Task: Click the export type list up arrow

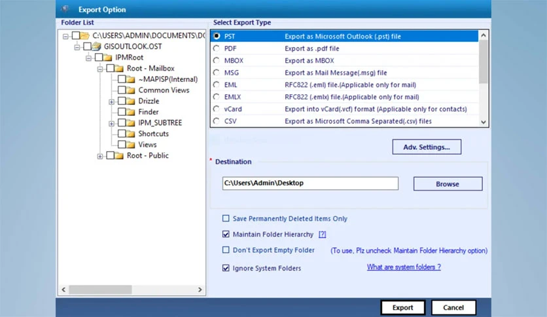Action: pos(483,35)
